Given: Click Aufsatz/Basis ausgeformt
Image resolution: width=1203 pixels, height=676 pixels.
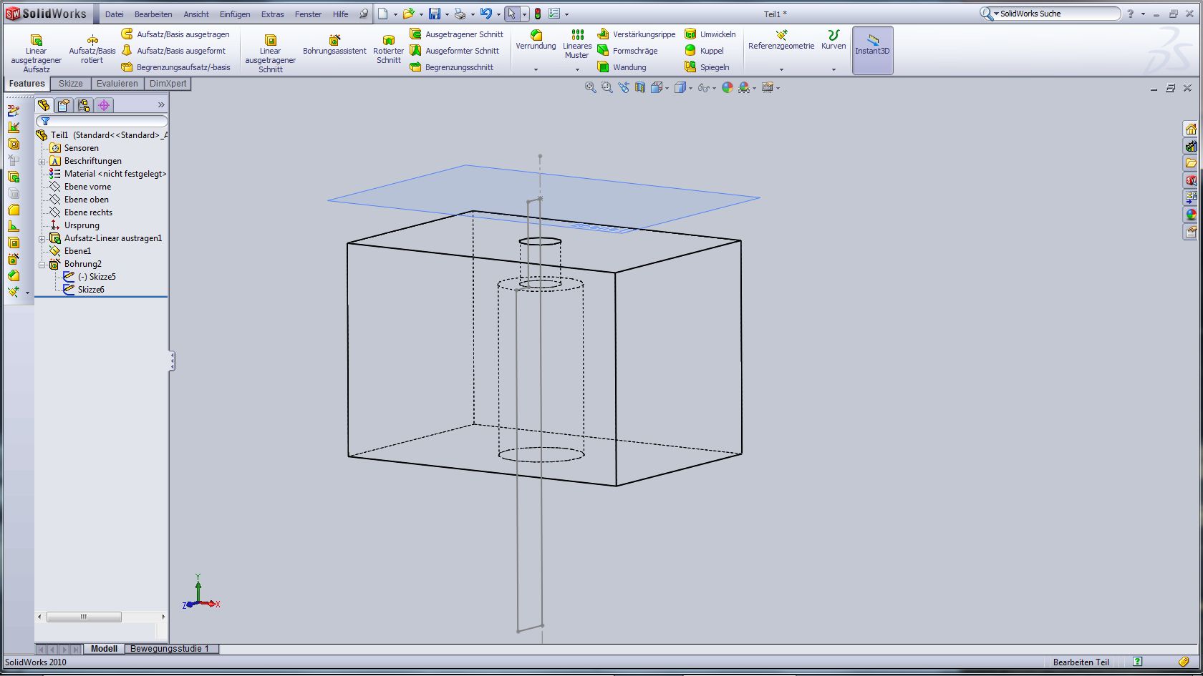Looking at the screenshot, I should (x=173, y=51).
